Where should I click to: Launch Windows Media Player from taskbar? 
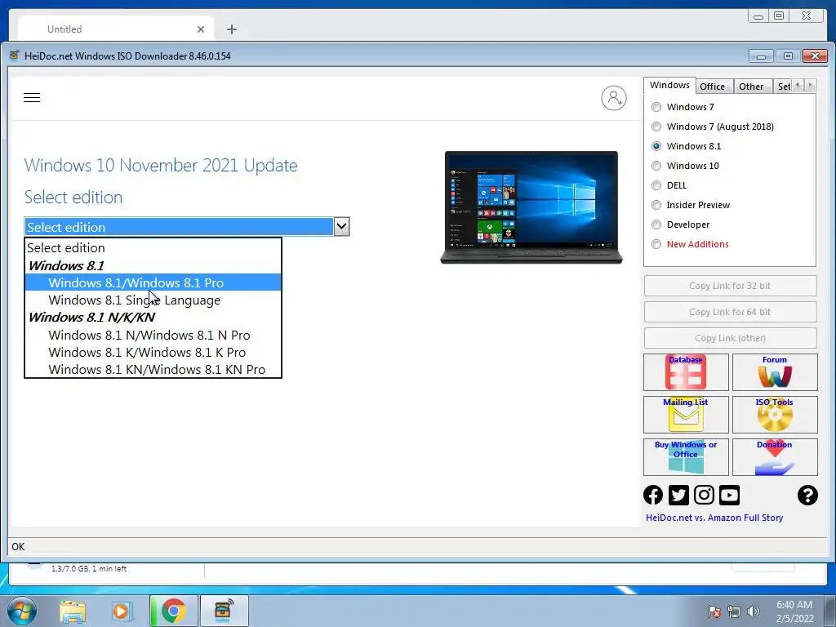tap(122, 611)
